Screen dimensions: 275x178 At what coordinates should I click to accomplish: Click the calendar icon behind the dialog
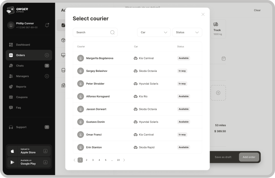tap(223, 59)
